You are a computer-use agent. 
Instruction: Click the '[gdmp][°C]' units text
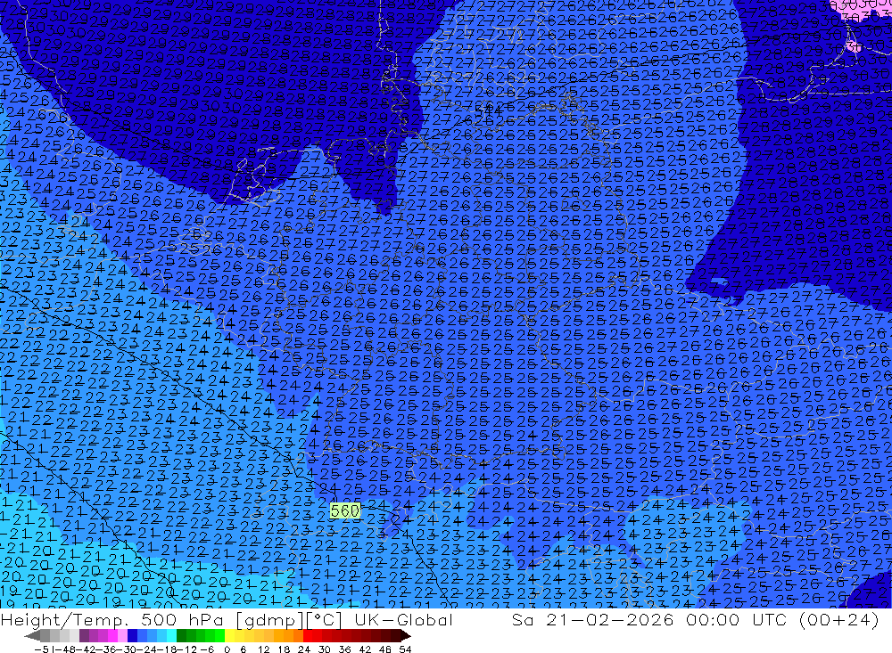click(288, 619)
